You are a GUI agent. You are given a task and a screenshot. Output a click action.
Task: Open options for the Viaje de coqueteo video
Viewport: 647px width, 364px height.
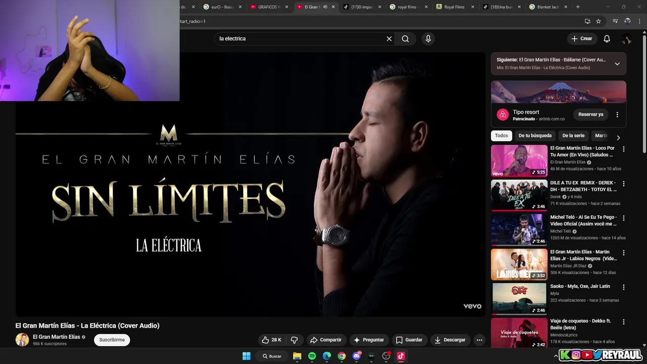coord(623,322)
